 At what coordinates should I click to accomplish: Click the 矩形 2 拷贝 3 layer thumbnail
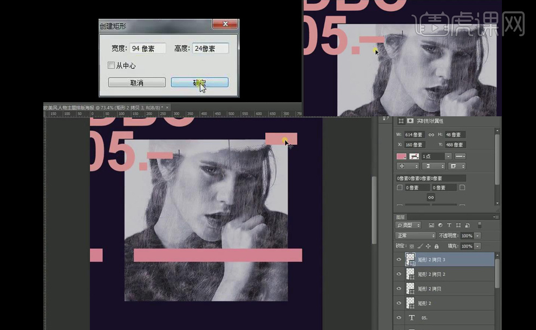coord(410,259)
